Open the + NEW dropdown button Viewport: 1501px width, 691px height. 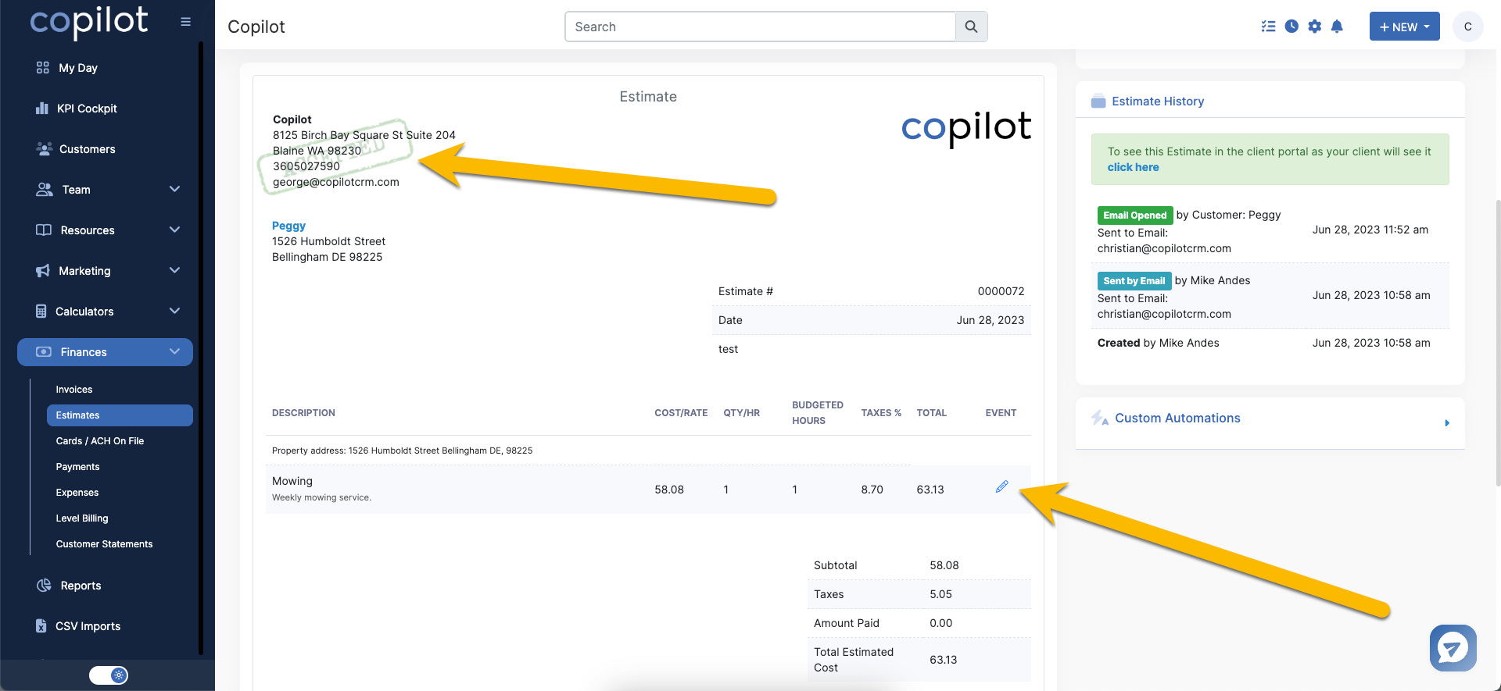[x=1404, y=27]
